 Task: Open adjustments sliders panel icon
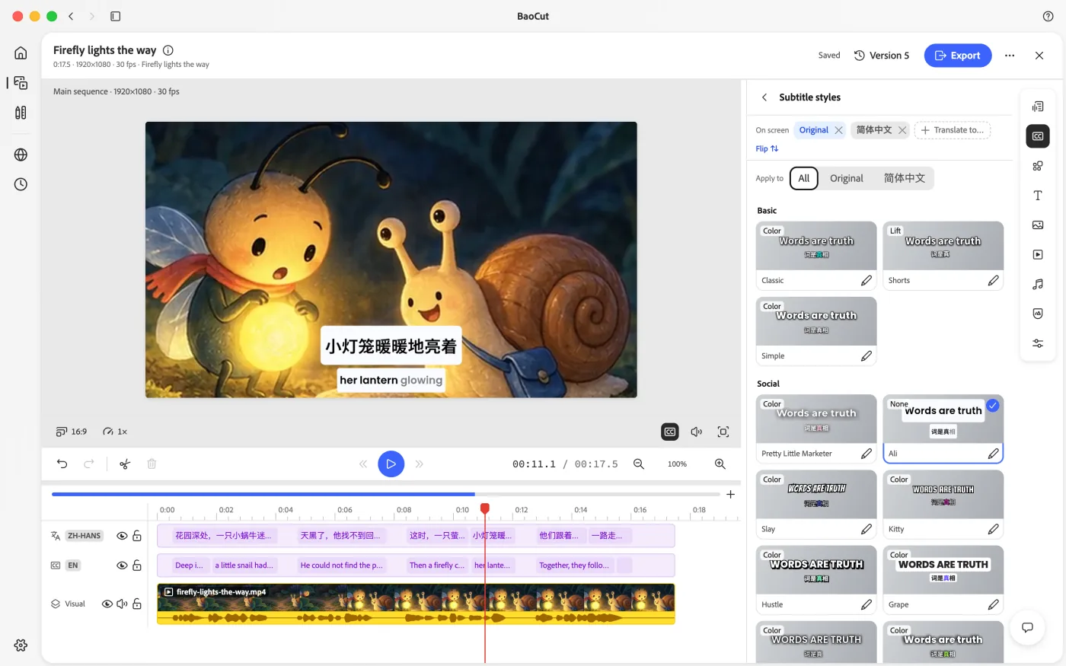(1038, 343)
